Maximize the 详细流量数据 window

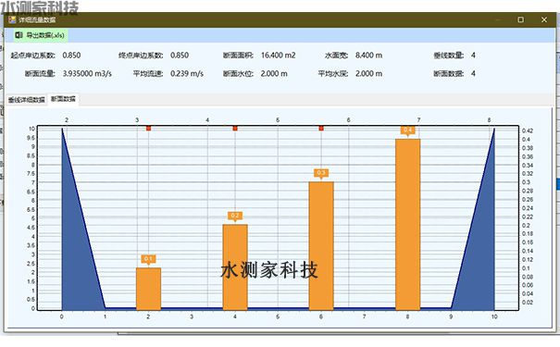coord(521,19)
